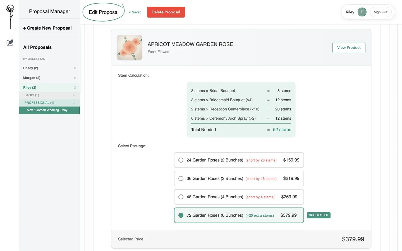Click the 52 stems total value
Viewport: 402px width, 251px height.
point(282,130)
